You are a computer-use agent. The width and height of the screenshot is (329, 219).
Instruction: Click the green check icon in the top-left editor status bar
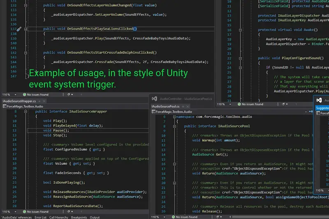coord(24,95)
